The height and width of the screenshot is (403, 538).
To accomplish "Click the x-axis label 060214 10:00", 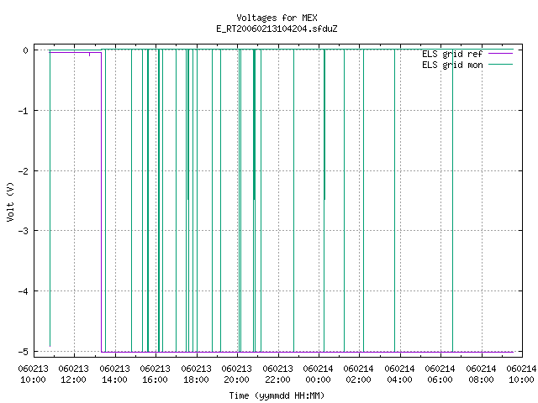I will click(x=521, y=374).
